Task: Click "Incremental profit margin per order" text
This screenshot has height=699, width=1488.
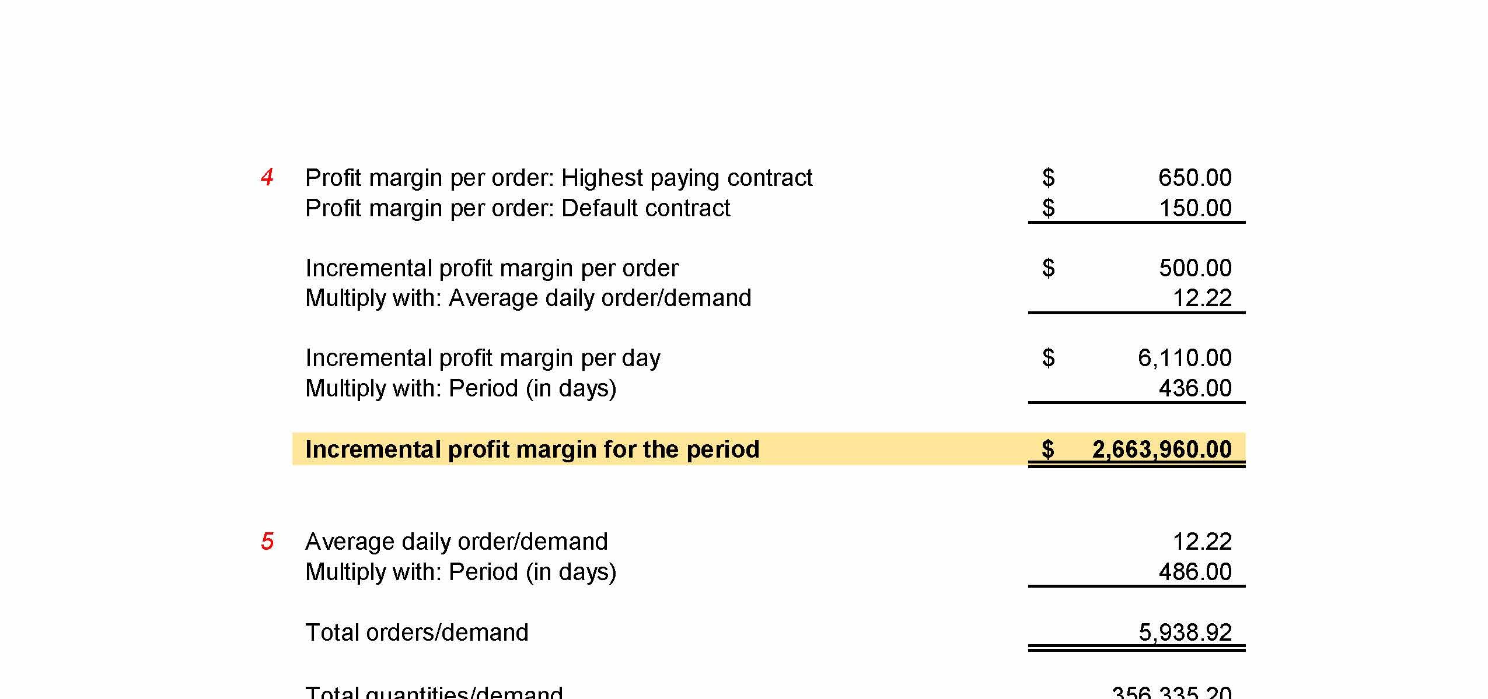Action: click(492, 268)
